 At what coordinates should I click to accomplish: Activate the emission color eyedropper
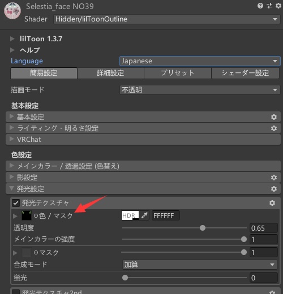(144, 215)
